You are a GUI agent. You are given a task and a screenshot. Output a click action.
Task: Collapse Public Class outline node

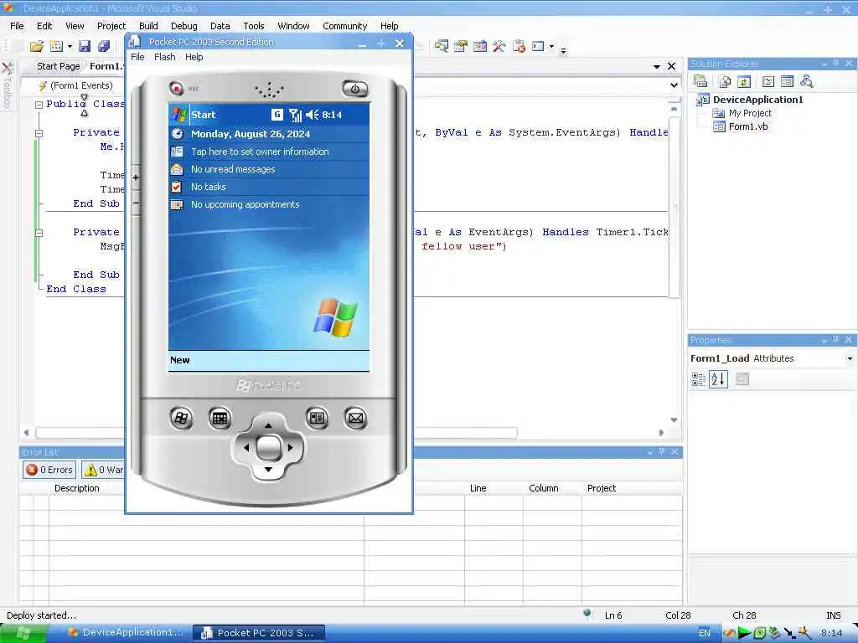coord(39,105)
